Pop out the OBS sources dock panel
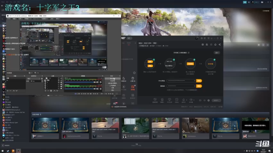This screenshot has height=153, width=273. click(62, 76)
